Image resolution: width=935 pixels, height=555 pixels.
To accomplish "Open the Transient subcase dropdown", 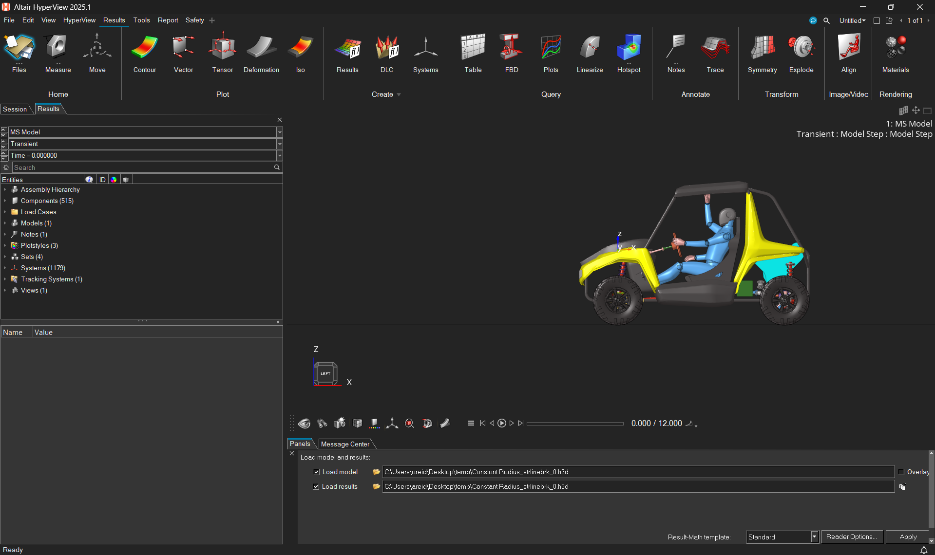I will click(x=279, y=144).
